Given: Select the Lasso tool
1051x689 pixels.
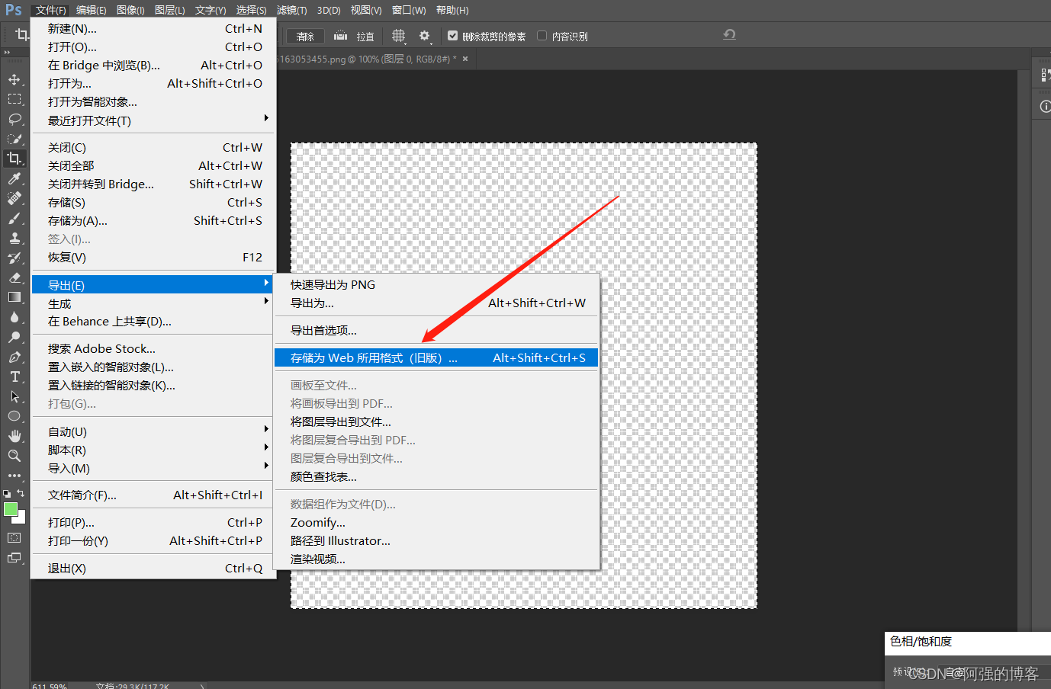Looking at the screenshot, I should pyautogui.click(x=14, y=119).
